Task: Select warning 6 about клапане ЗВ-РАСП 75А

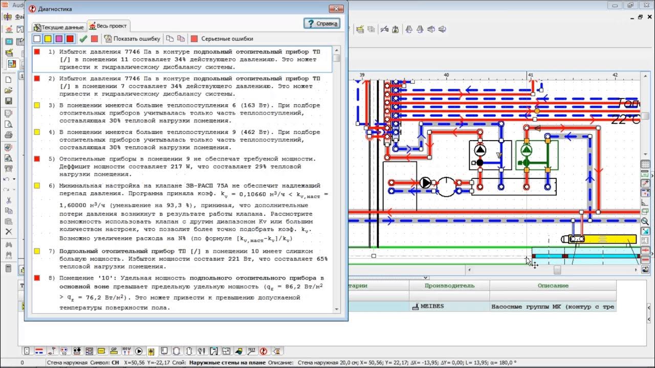Action: (x=182, y=212)
